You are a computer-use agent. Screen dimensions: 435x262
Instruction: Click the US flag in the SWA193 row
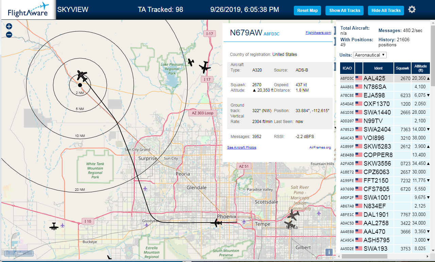pos(358,249)
